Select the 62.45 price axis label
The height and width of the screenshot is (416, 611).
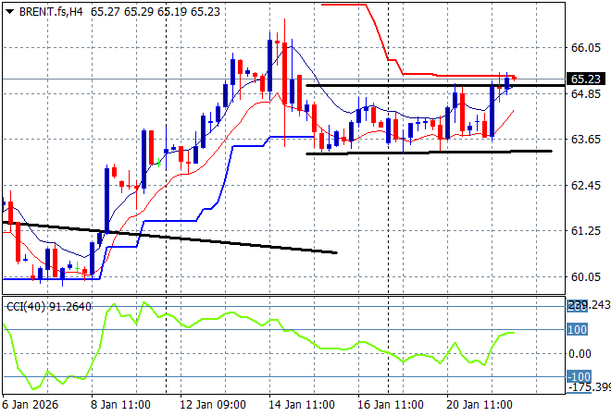[586, 185]
